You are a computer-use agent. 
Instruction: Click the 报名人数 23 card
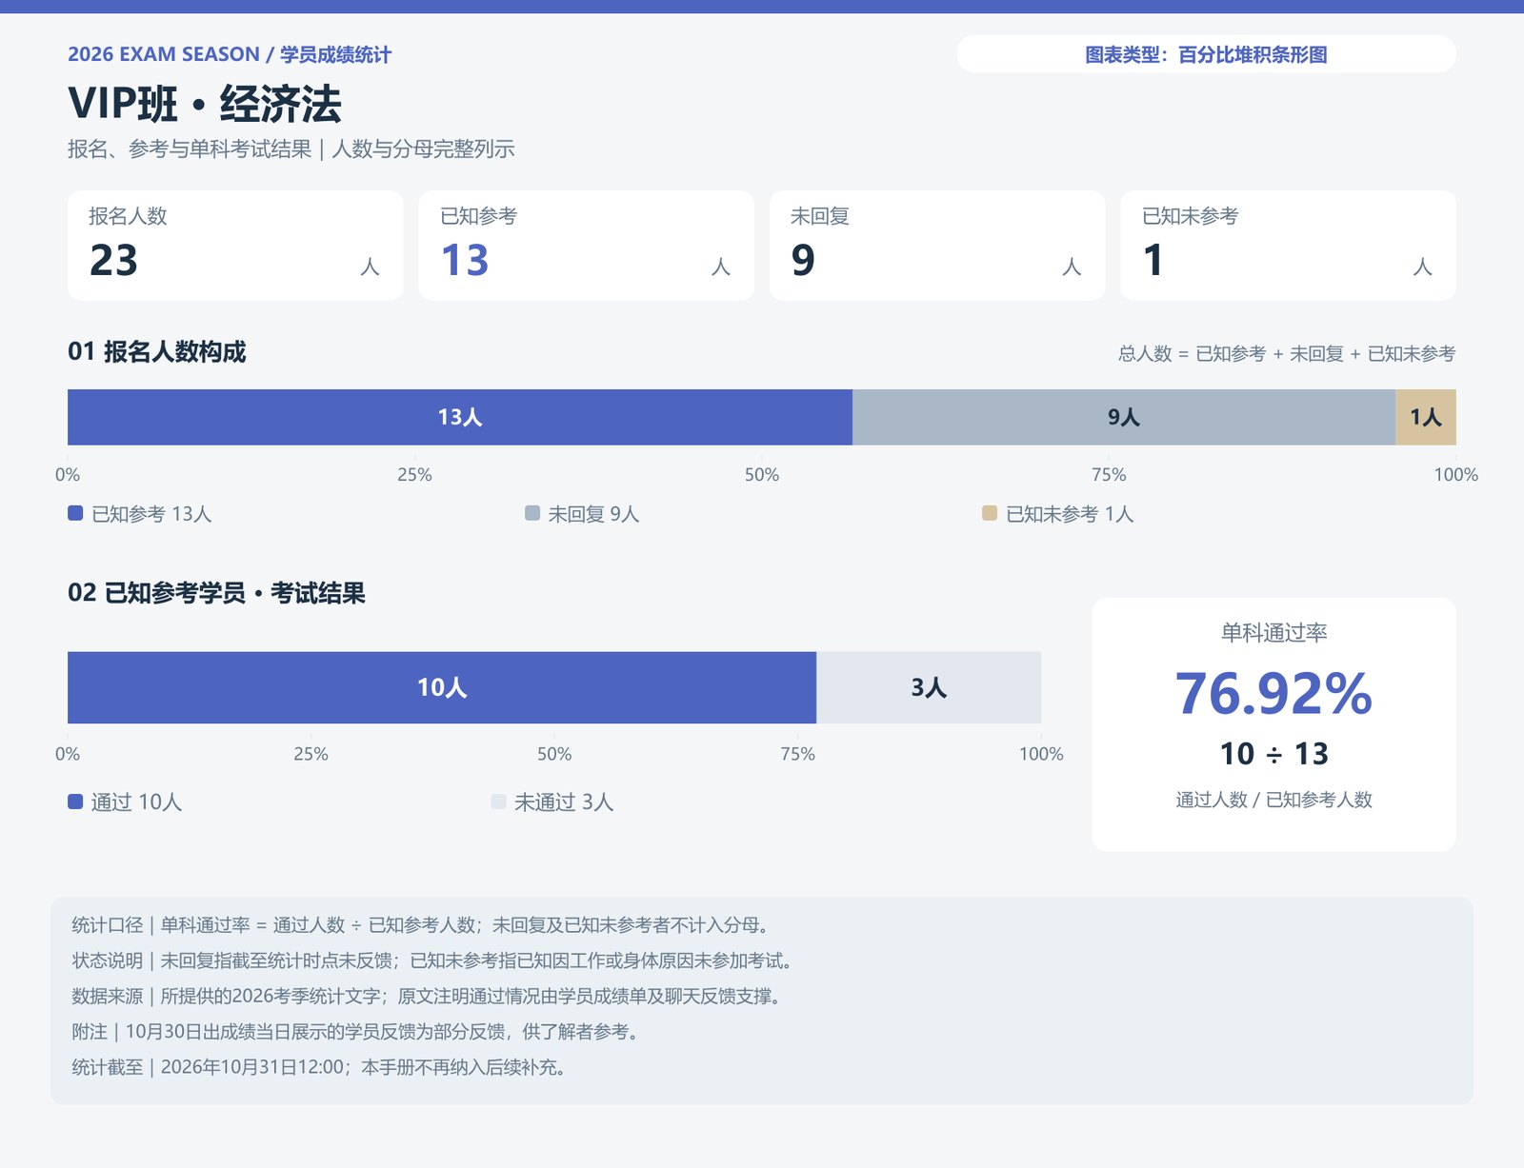[235, 246]
